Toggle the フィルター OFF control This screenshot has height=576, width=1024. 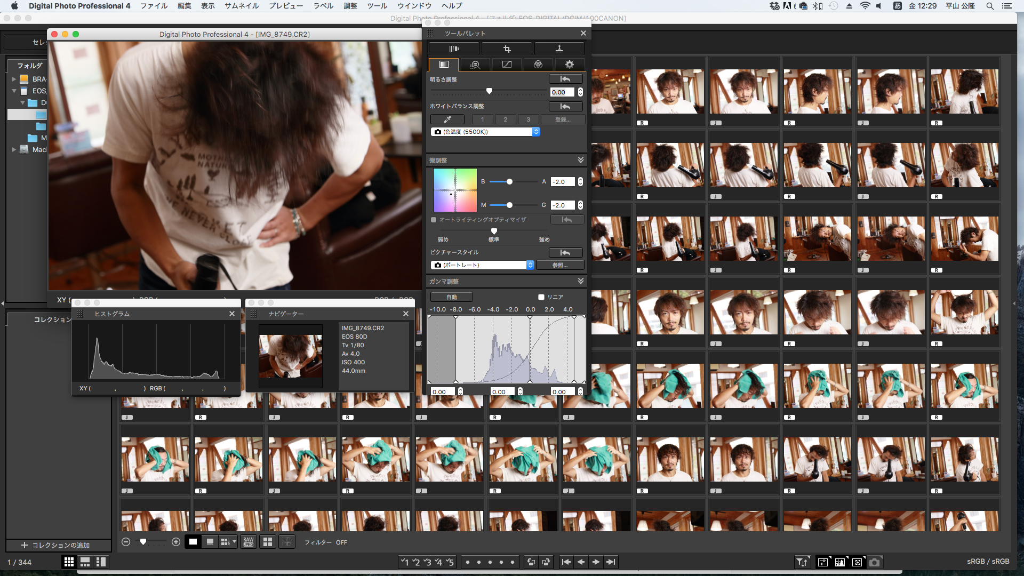(325, 542)
